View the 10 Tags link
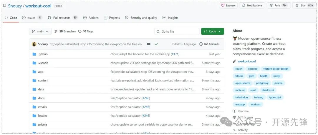 [x=86, y=31]
